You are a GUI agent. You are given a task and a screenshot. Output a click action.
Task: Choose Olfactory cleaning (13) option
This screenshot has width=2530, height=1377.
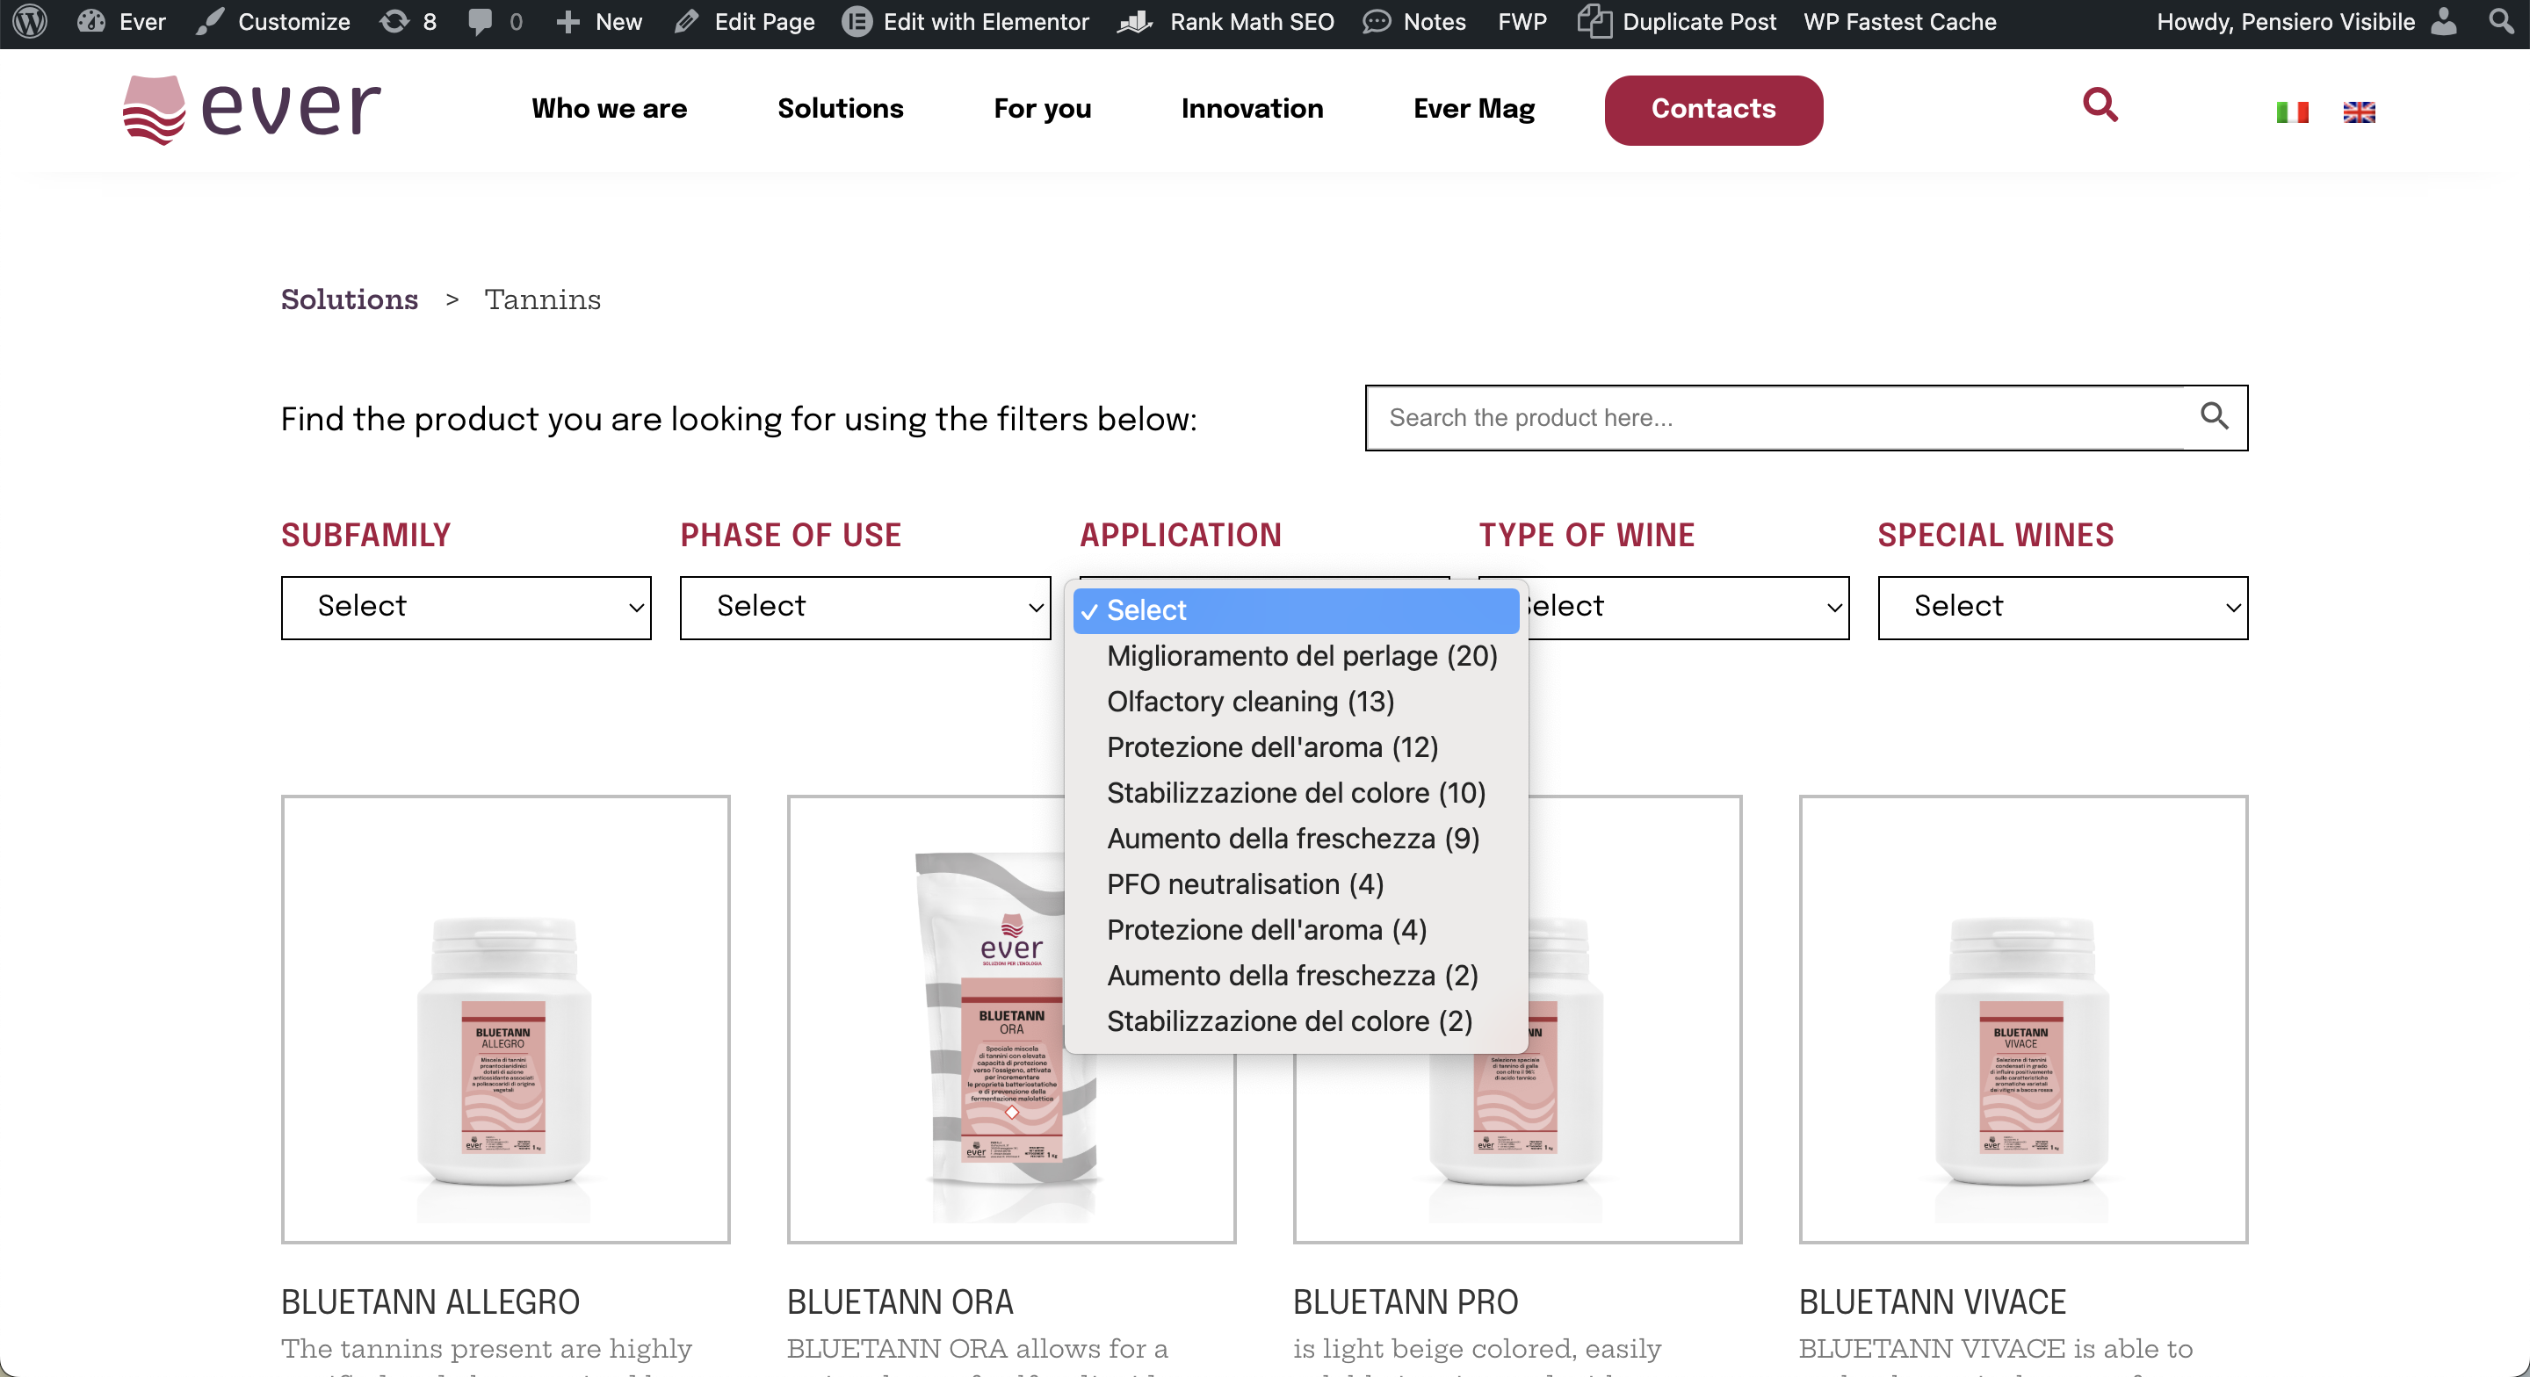click(x=1249, y=702)
